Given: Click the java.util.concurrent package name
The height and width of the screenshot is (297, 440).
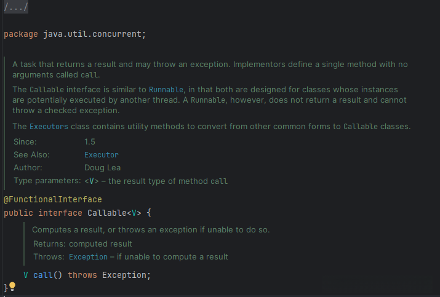Looking at the screenshot, I should pos(92,33).
